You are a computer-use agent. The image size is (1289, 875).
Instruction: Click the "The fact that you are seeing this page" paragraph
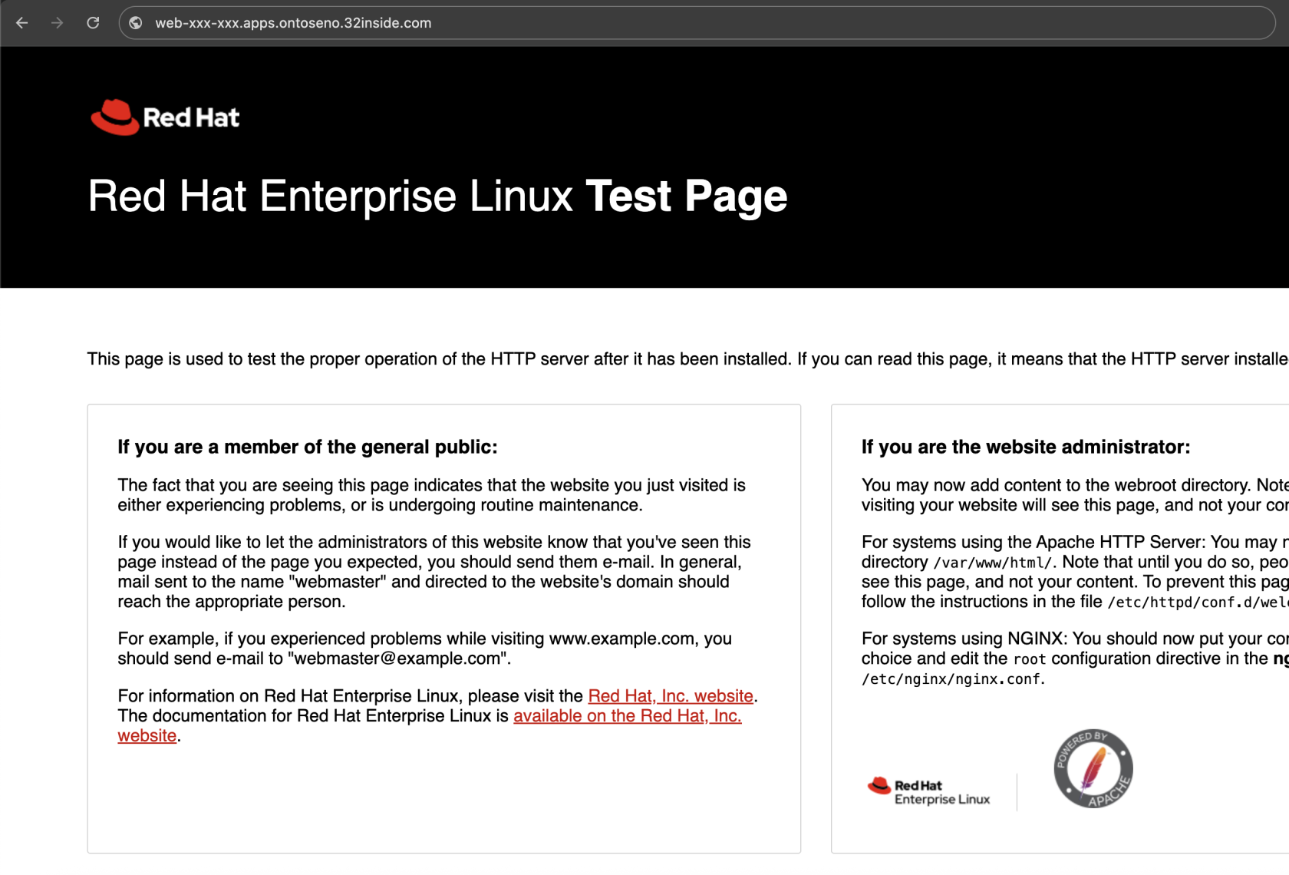[431, 495]
